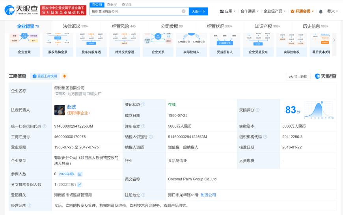The width and height of the screenshot is (343, 215).
Task: Switch to the 历史信息 tab
Action: 315,26
